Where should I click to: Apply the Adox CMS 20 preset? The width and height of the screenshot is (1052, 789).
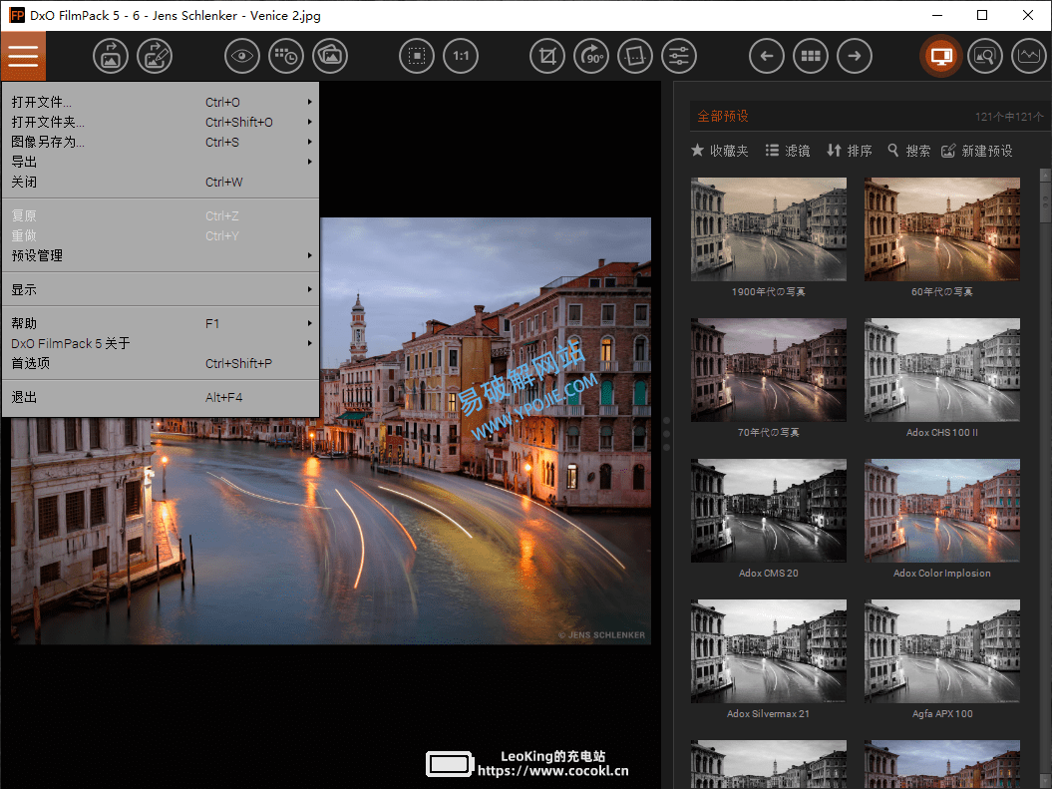pos(769,512)
